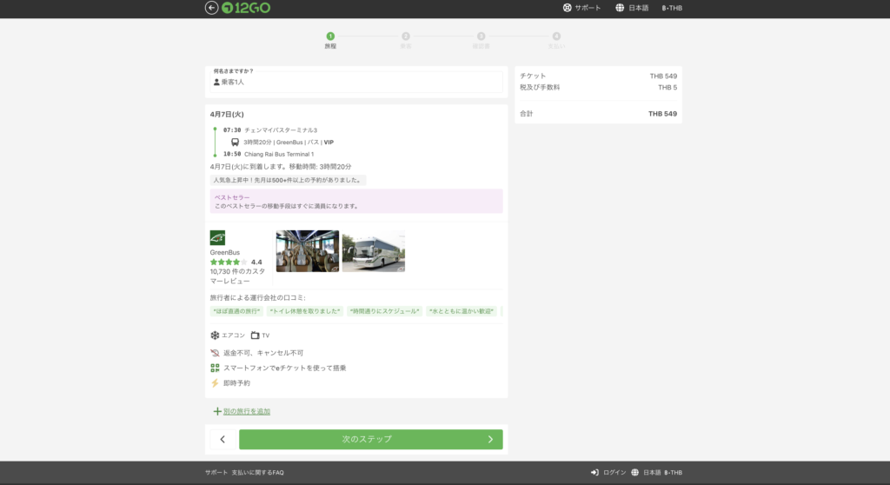Open 支払いに関するFAQ footer link
This screenshot has width=890, height=485.
pos(257,473)
